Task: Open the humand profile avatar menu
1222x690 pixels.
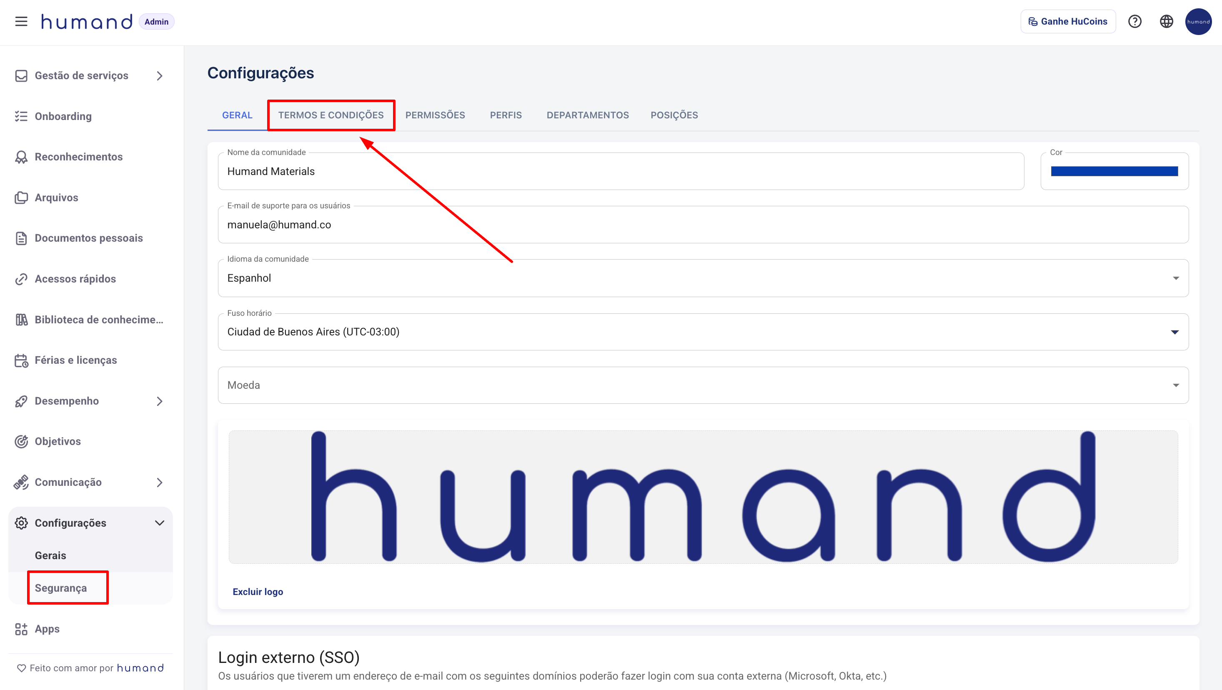Action: point(1198,22)
